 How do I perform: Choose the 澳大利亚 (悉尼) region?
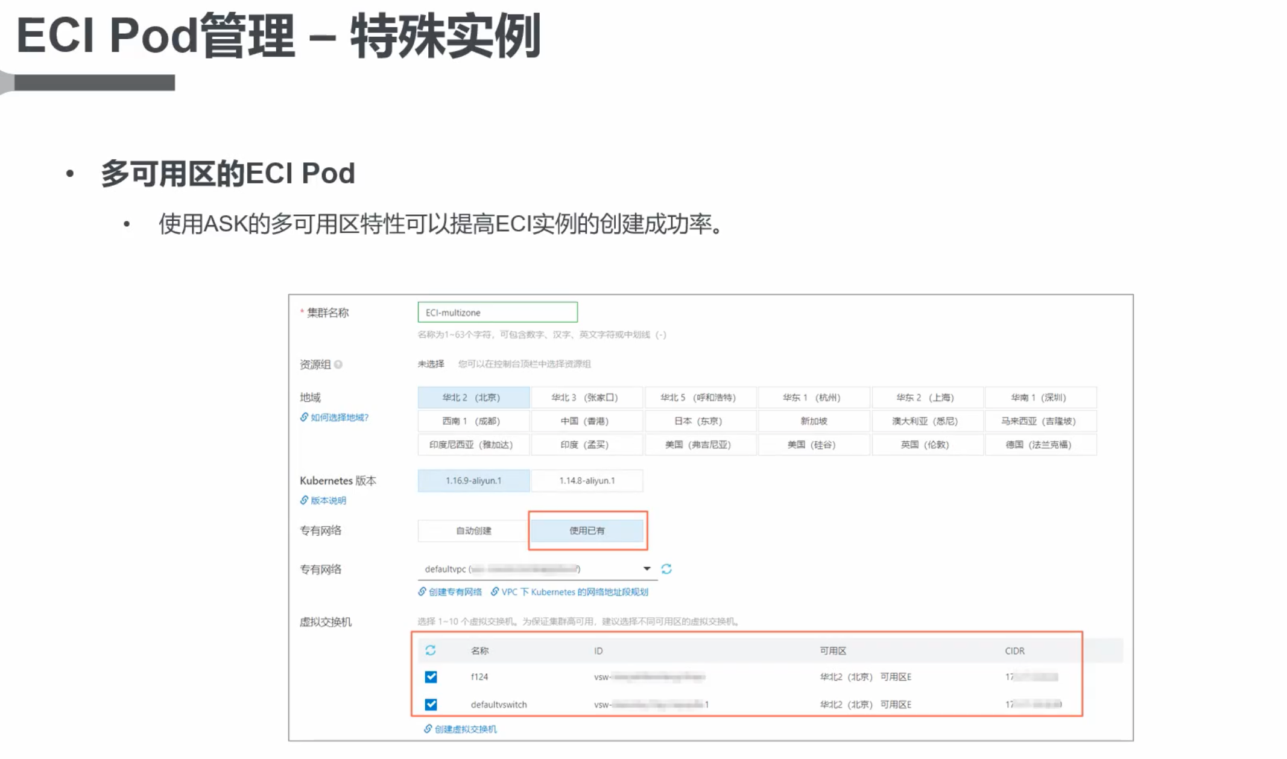coord(926,421)
